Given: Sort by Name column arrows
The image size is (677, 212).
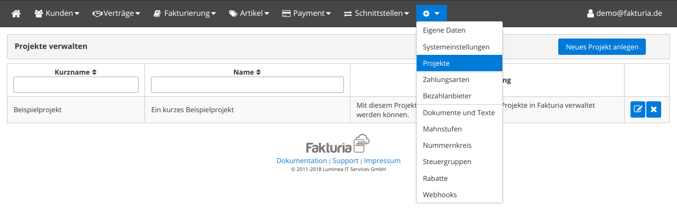Looking at the screenshot, I should [x=258, y=72].
